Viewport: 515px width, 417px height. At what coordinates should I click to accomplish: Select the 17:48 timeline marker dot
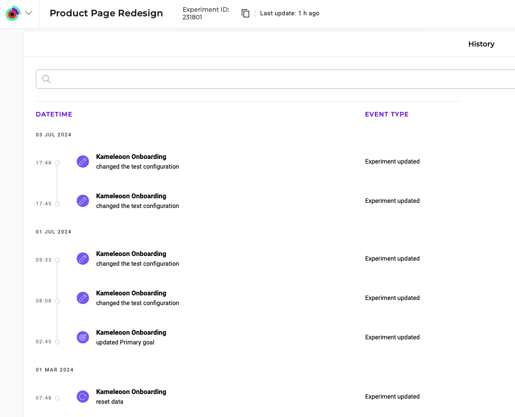click(57, 163)
